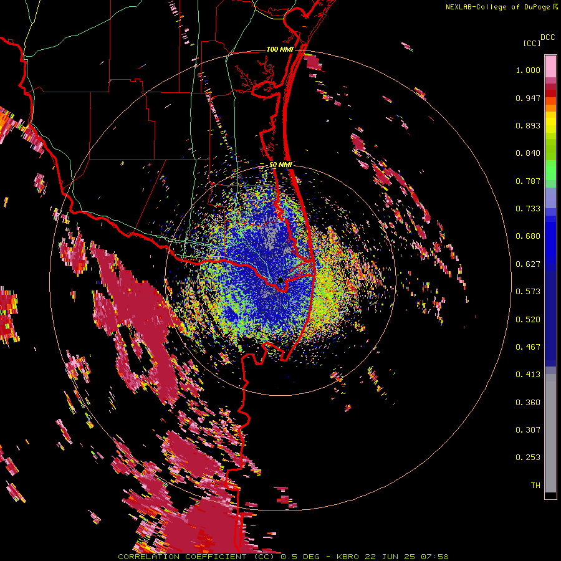561x561 pixels.
Task: Click the 0.520 color scale value
Action: (528, 320)
